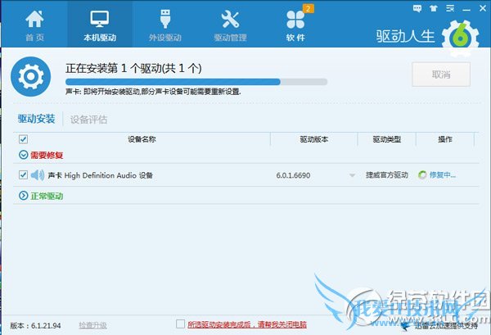Open the skin shirt icon
The image size is (491, 335).
pyautogui.click(x=434, y=8)
